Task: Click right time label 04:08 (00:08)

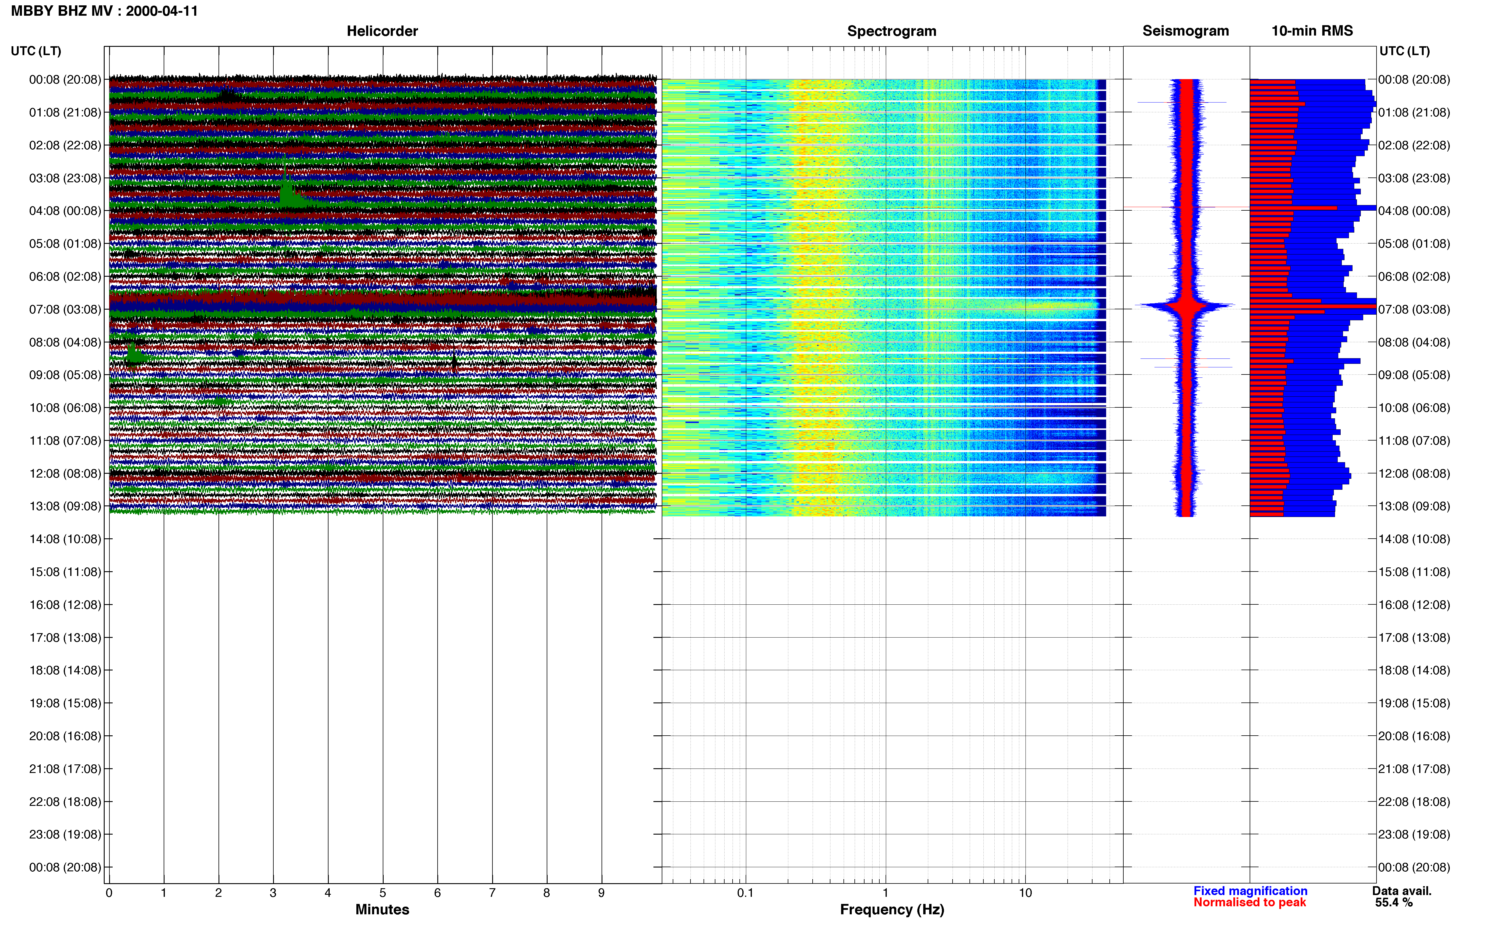Action: point(1414,211)
